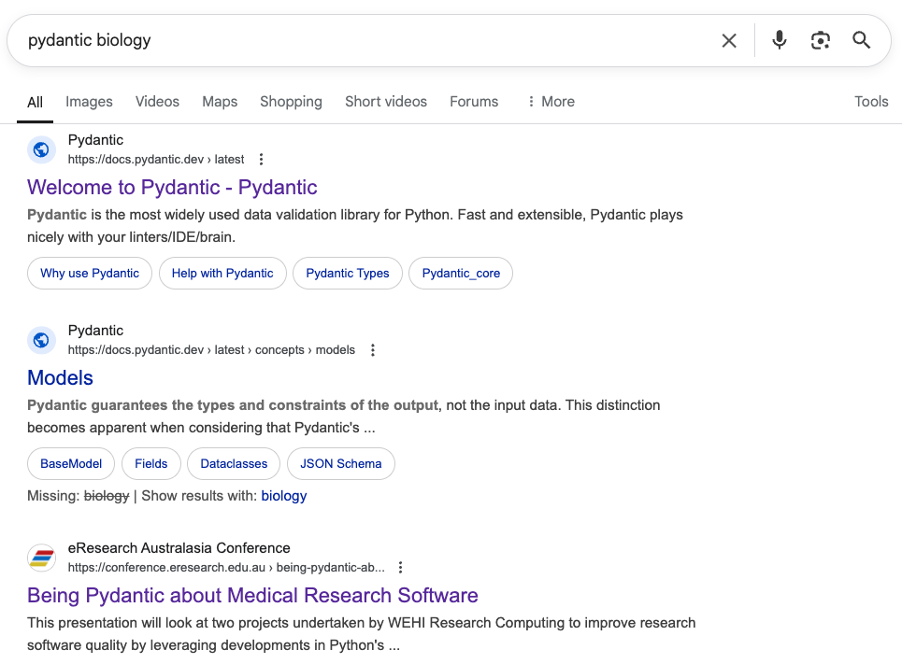The image size is (902, 664).
Task: Open the JSON Schema sitelink chip
Action: click(x=340, y=464)
